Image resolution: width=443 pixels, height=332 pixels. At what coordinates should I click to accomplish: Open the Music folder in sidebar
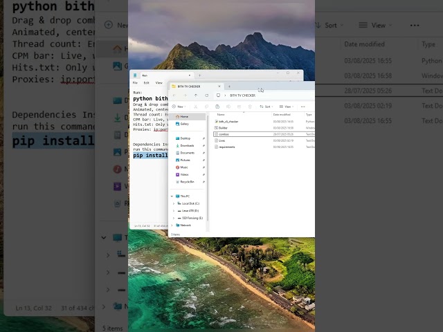(184, 167)
